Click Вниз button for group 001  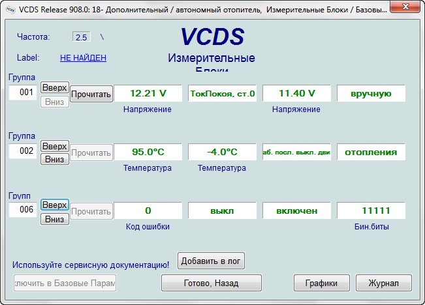55,102
